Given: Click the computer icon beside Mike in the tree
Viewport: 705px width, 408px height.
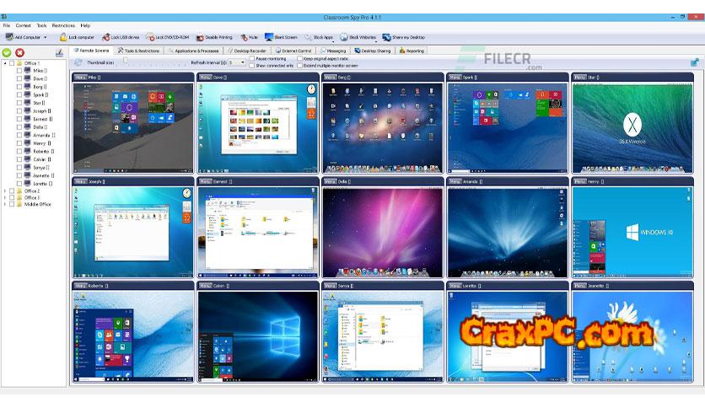Looking at the screenshot, I should click(x=28, y=71).
